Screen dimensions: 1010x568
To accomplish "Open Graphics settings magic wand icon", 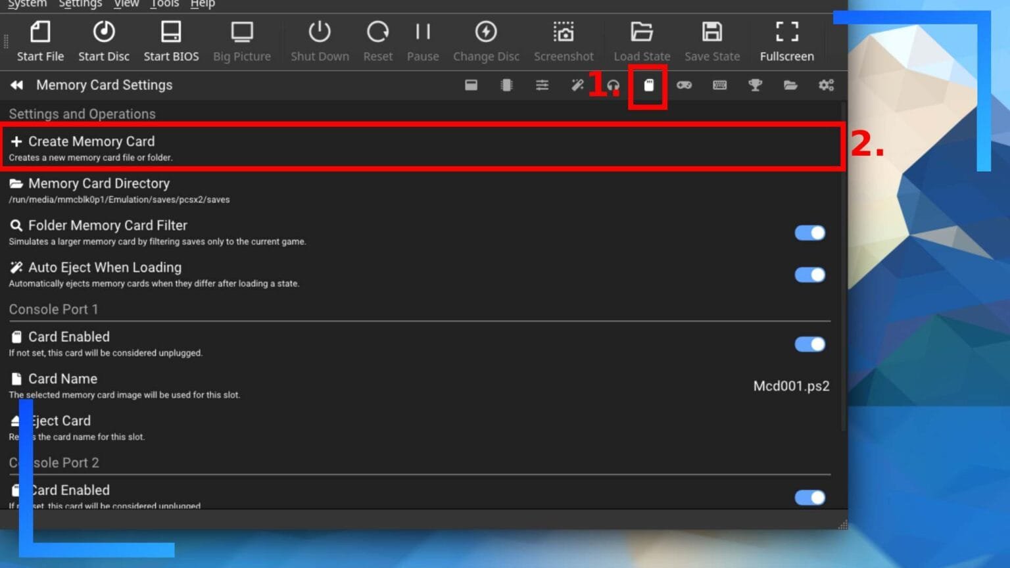I will click(x=577, y=85).
